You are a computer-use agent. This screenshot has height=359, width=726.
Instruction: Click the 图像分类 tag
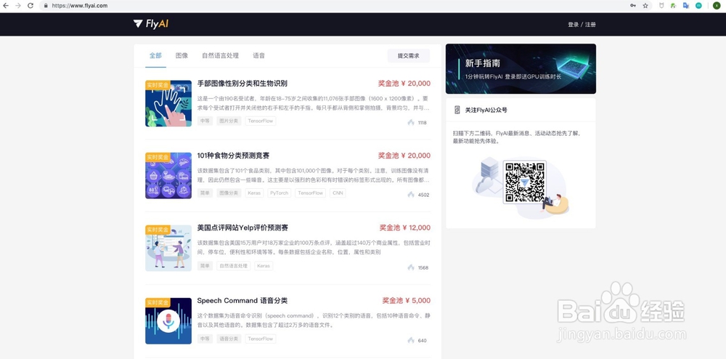[x=229, y=193]
